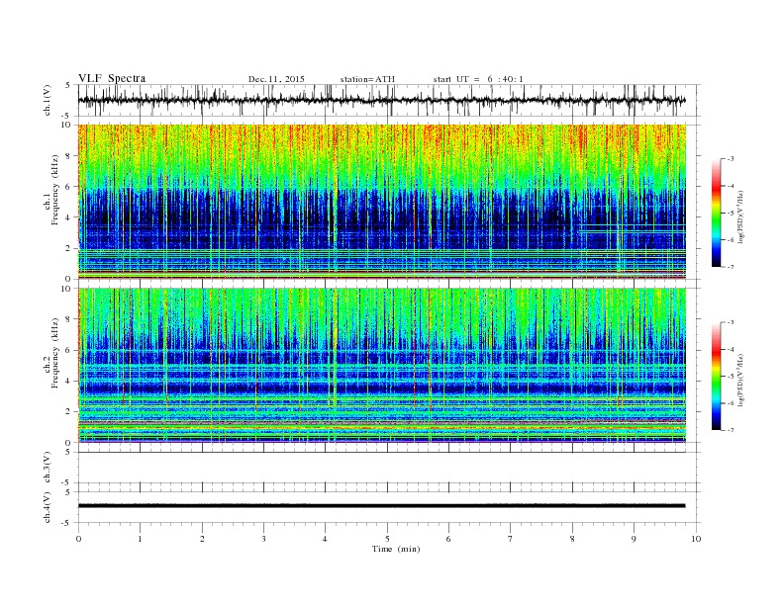Click the 'Time (min)' axis title
The image size is (784, 605).
396,549
